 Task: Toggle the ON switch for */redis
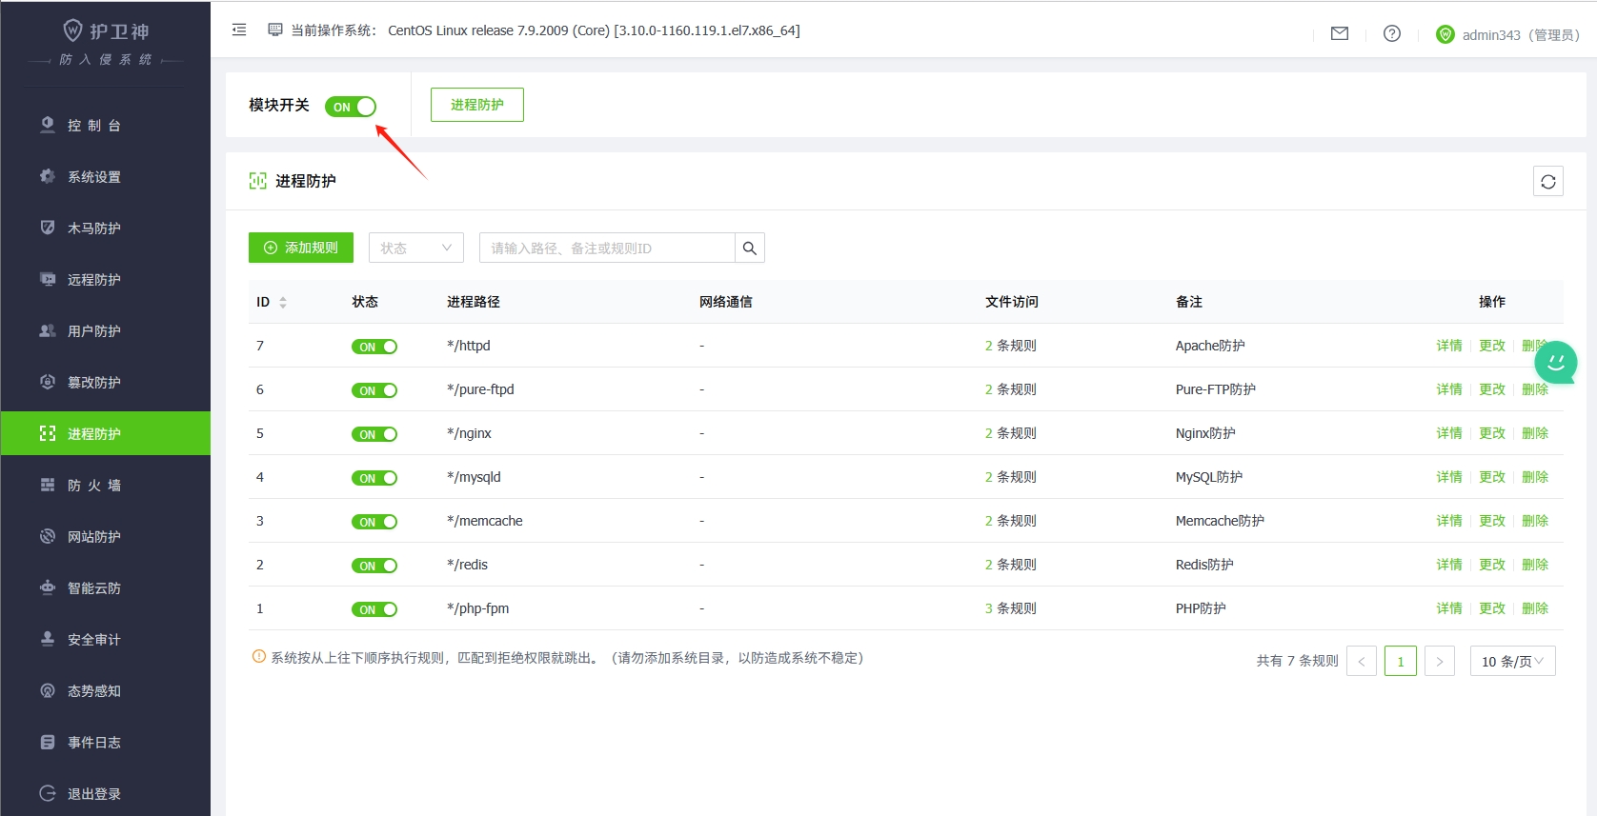[x=374, y=566]
